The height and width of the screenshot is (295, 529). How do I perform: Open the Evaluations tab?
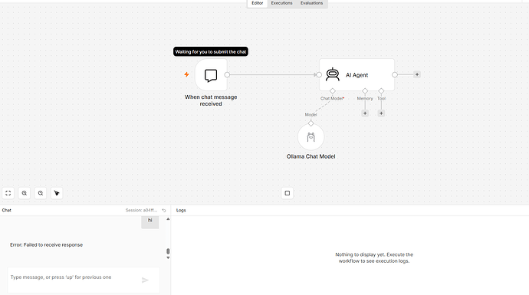[311, 3]
